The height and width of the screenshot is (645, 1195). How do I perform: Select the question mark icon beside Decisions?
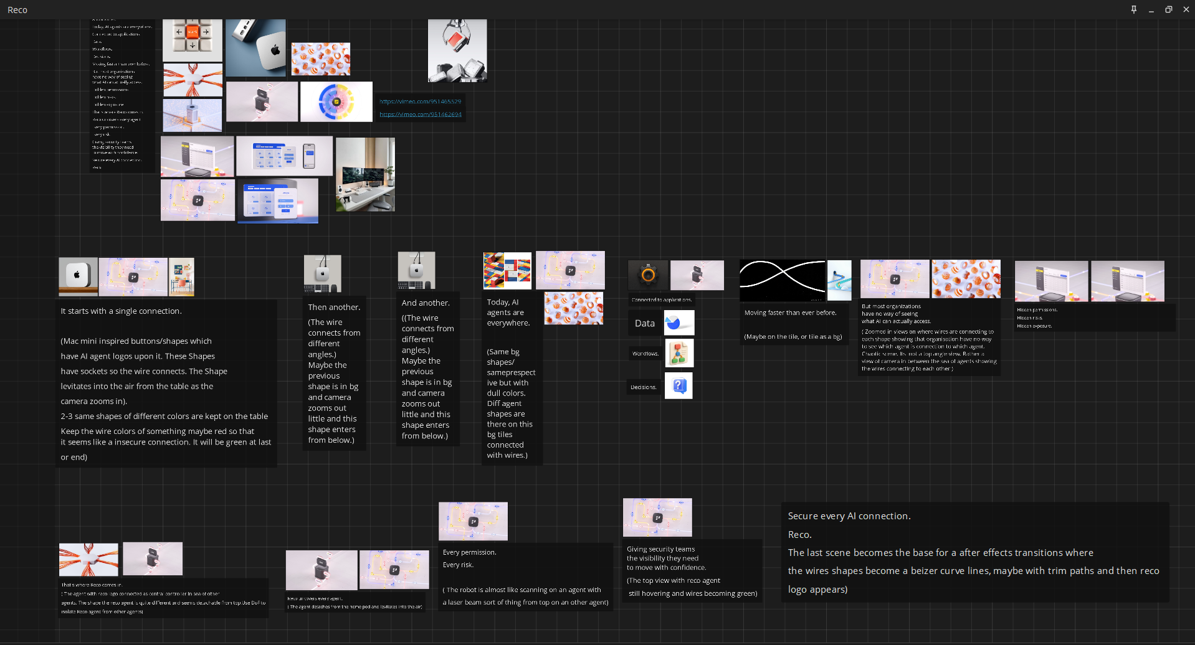(x=678, y=386)
